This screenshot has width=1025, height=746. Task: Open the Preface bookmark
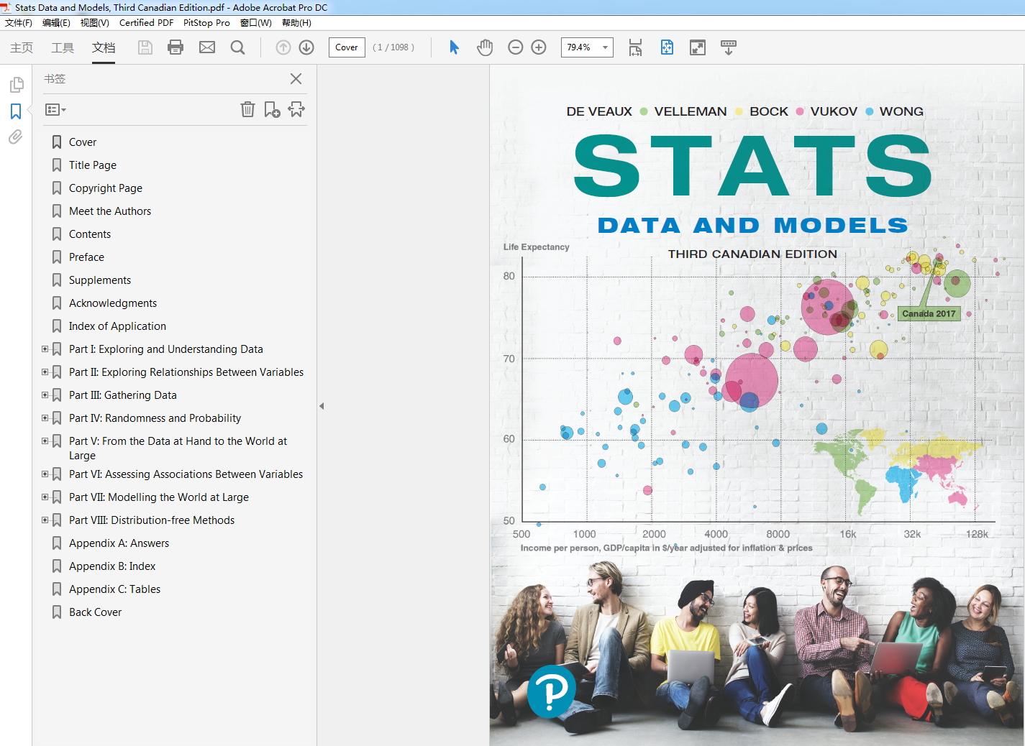(x=86, y=257)
